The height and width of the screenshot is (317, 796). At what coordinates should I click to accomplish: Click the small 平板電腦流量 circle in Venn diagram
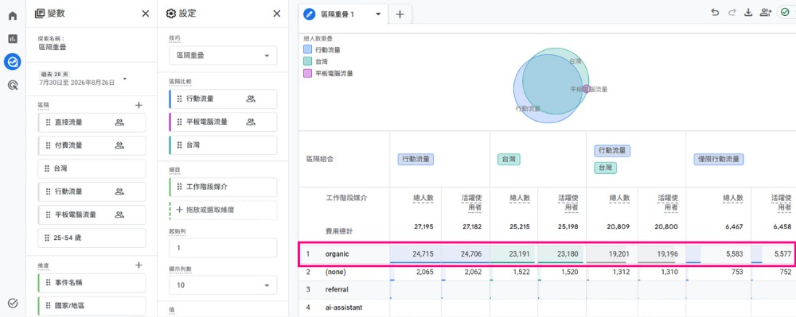586,89
